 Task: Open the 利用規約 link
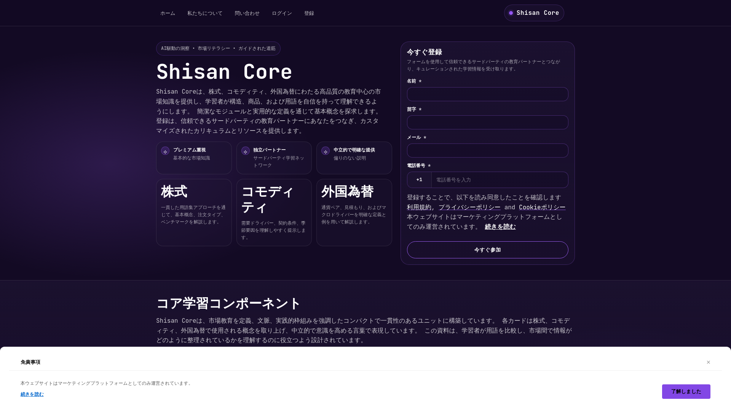(x=419, y=207)
